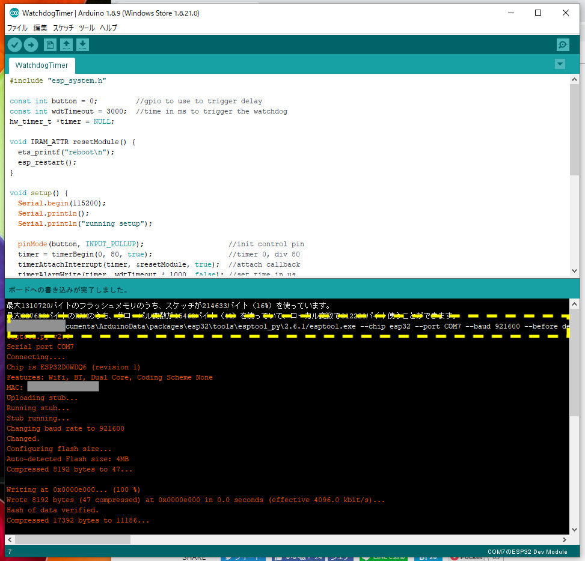
Task: Open the ヘルプ menu
Action: click(108, 28)
